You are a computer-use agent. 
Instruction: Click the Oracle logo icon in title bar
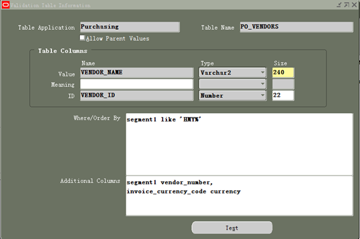pyautogui.click(x=5, y=5)
